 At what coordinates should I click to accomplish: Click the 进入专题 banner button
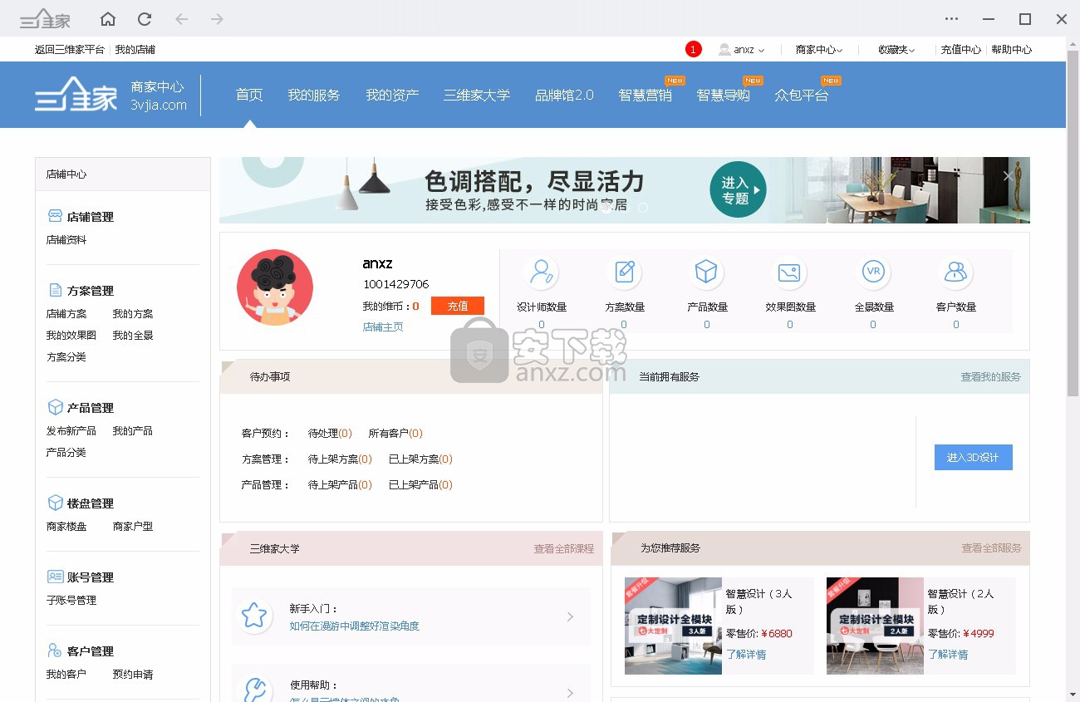[737, 190]
